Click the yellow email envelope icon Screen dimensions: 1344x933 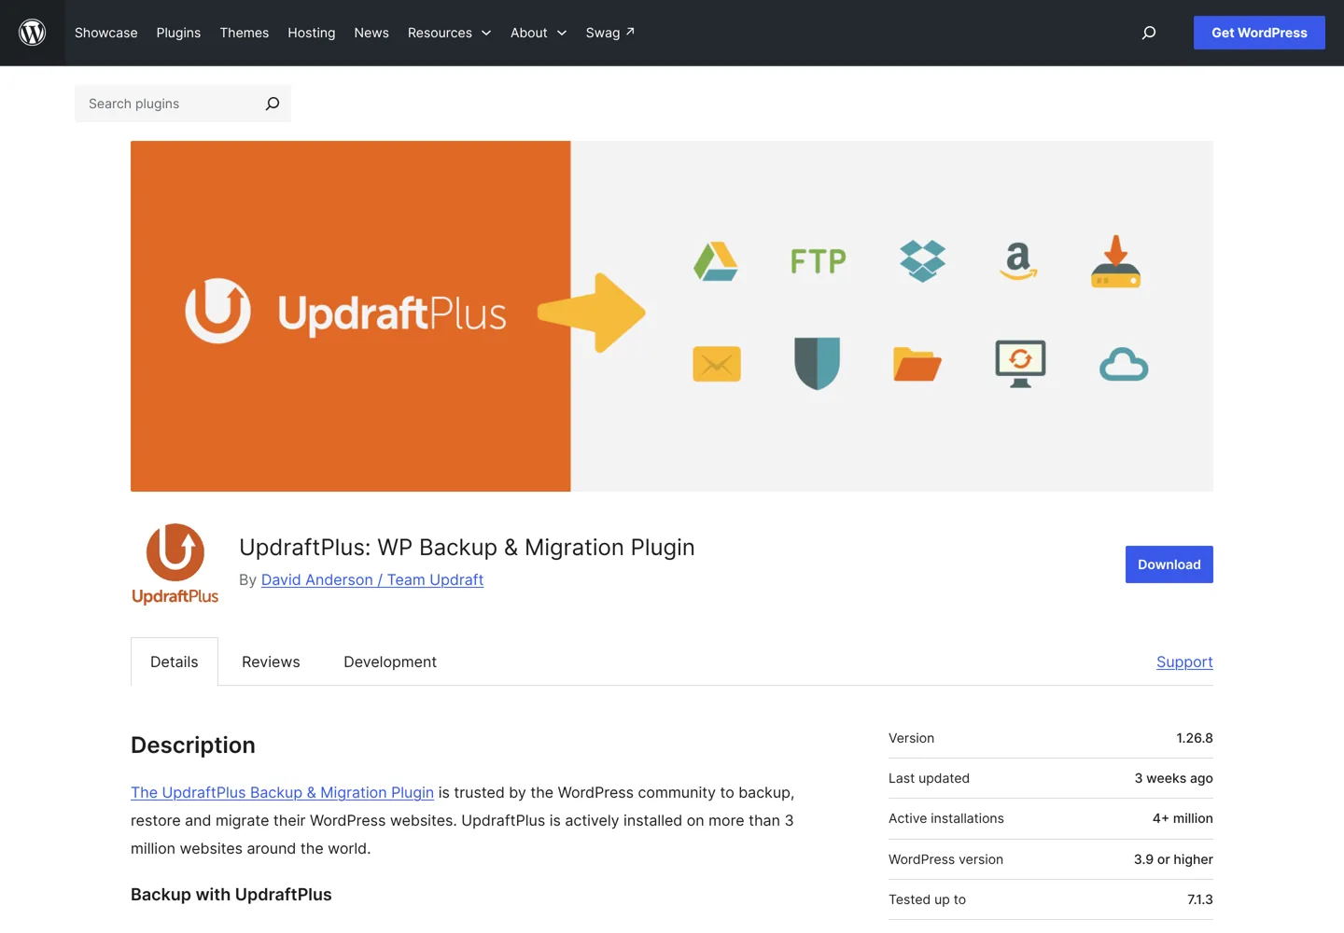(717, 364)
